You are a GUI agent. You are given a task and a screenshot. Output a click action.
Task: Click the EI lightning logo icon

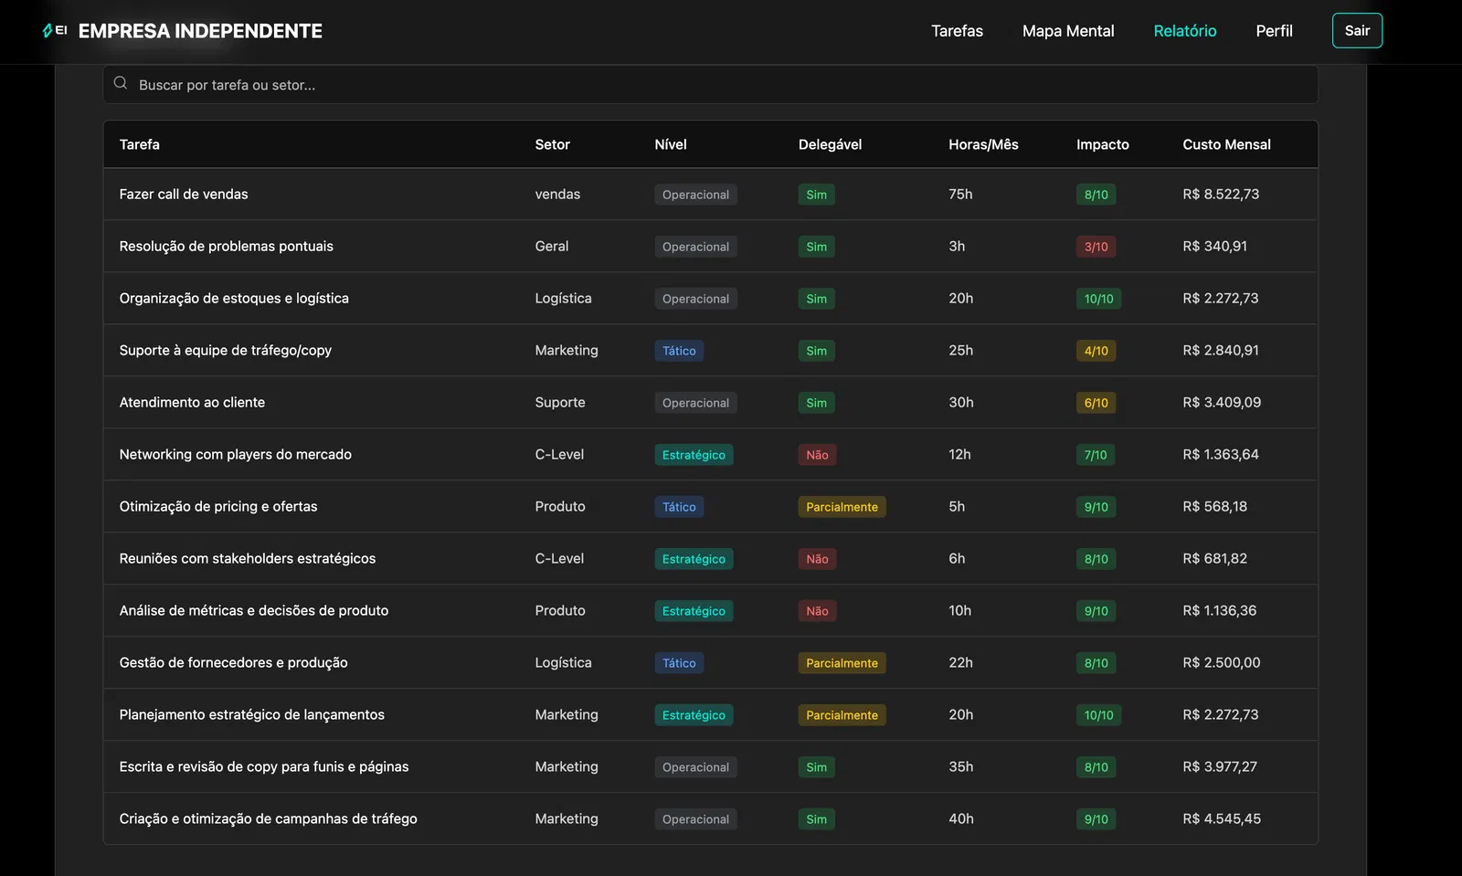tap(55, 31)
